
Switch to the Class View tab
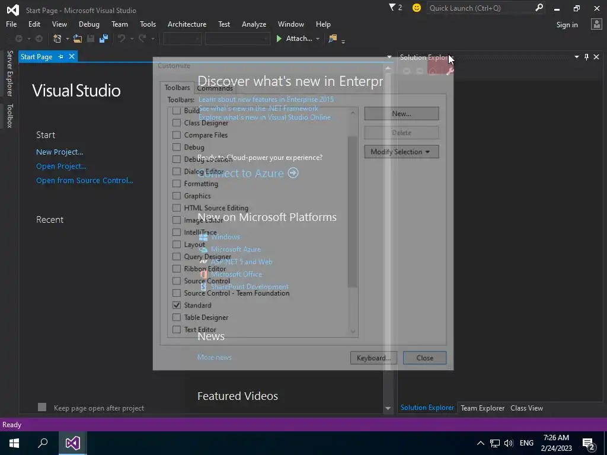tap(526, 408)
